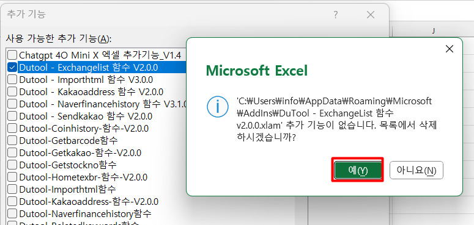This screenshot has width=474, height=225.
Task: Select Dutool-Hometexbr-함수-V2.0.0 list entry
Action: point(83,177)
